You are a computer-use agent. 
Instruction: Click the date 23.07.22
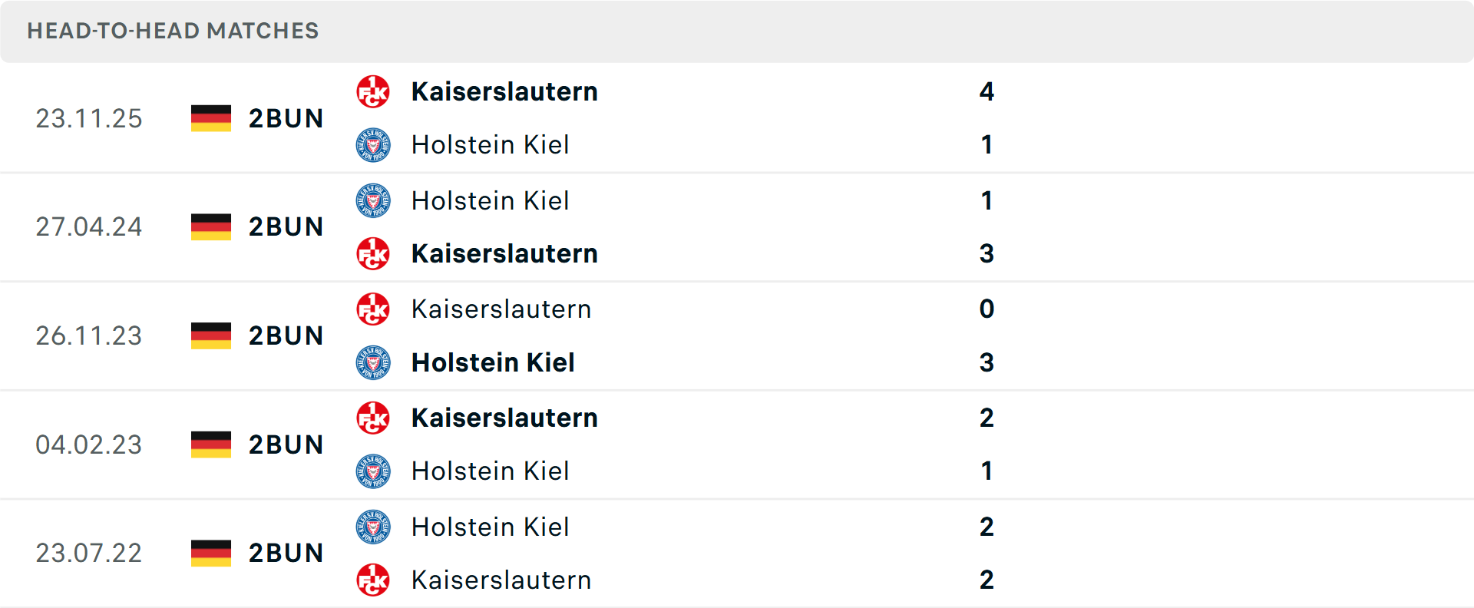click(x=89, y=553)
